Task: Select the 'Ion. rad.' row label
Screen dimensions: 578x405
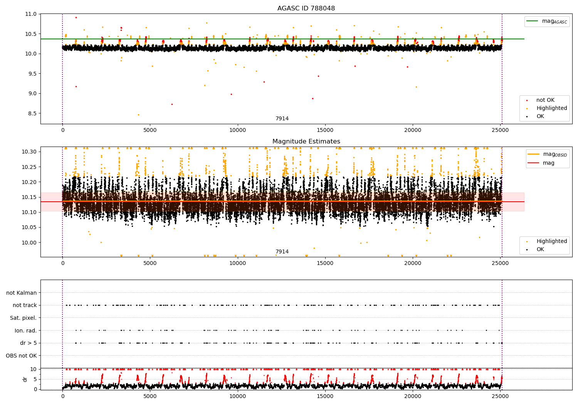Action: point(26,331)
